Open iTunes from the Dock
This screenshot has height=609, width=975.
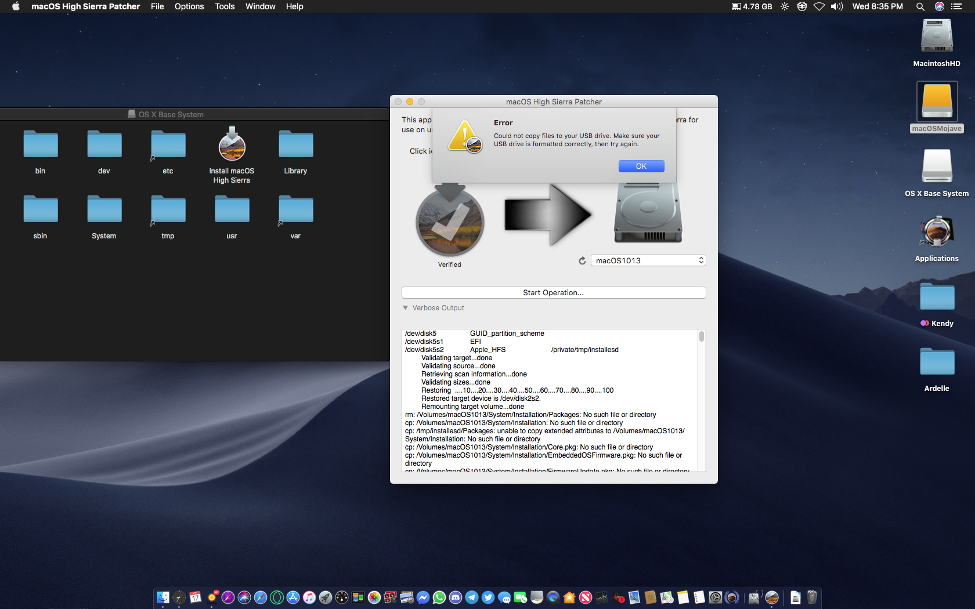309,597
